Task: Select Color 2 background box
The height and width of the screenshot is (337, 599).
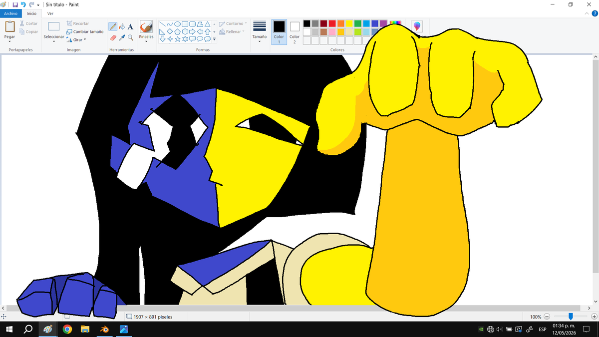Action: coord(295,32)
